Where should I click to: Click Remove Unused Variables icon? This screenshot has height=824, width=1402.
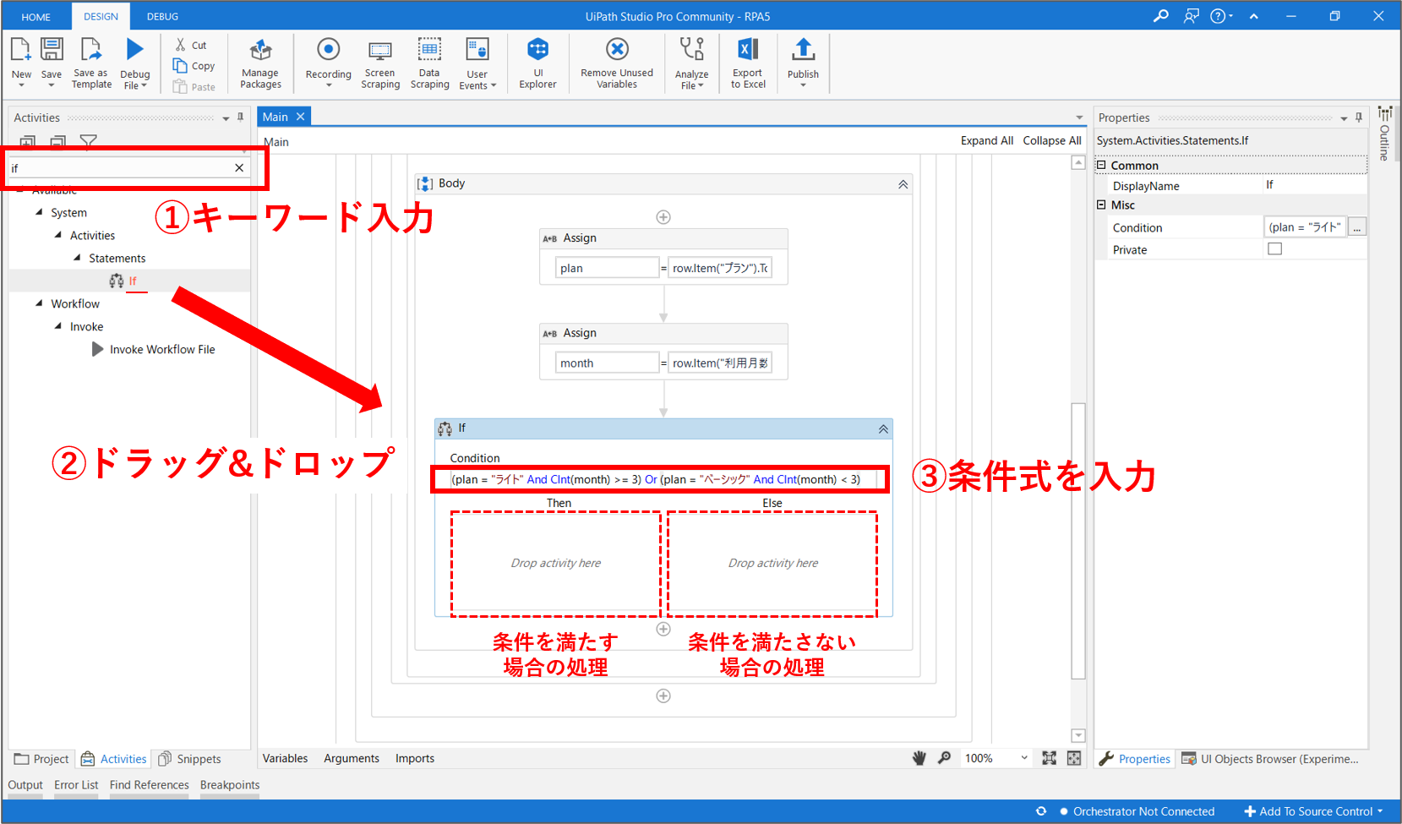point(617,51)
